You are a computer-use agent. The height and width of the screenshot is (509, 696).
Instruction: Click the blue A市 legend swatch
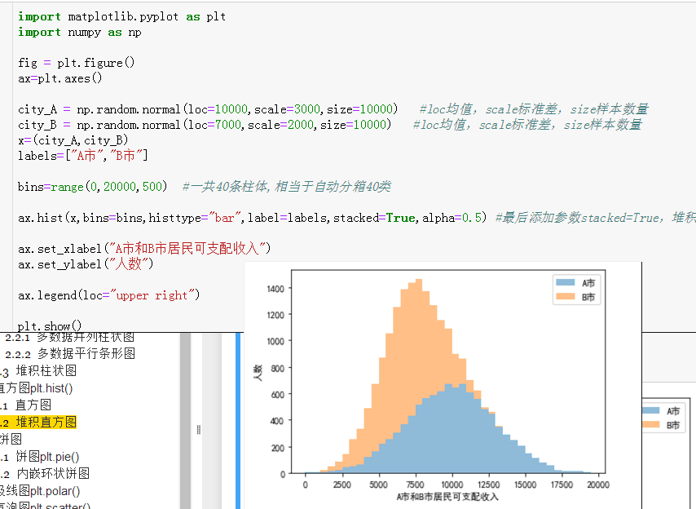pos(565,282)
